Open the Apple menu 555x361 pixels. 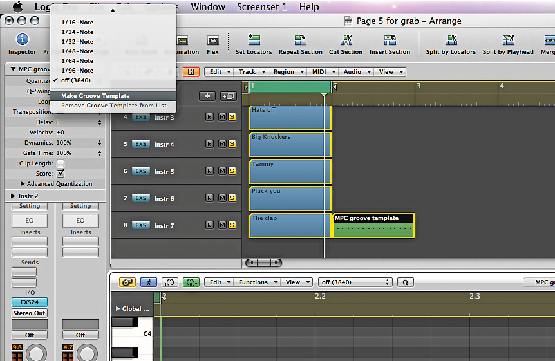click(x=17, y=6)
